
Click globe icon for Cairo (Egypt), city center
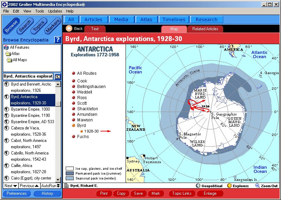(7, 178)
